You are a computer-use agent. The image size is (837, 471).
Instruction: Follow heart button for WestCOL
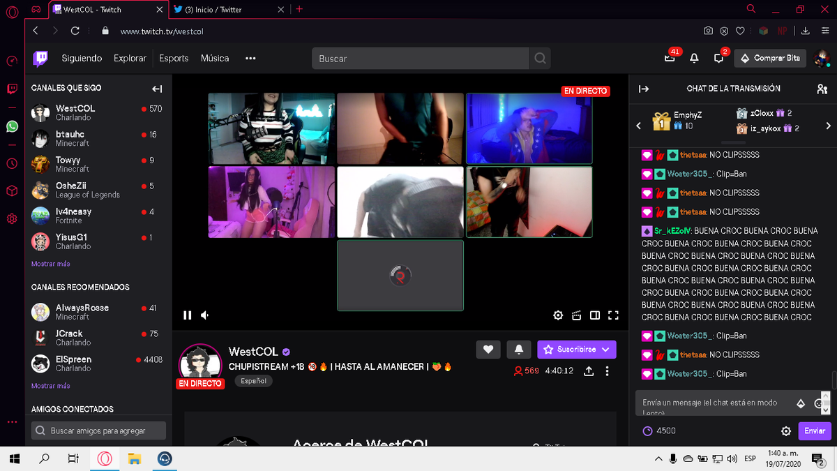[488, 350]
